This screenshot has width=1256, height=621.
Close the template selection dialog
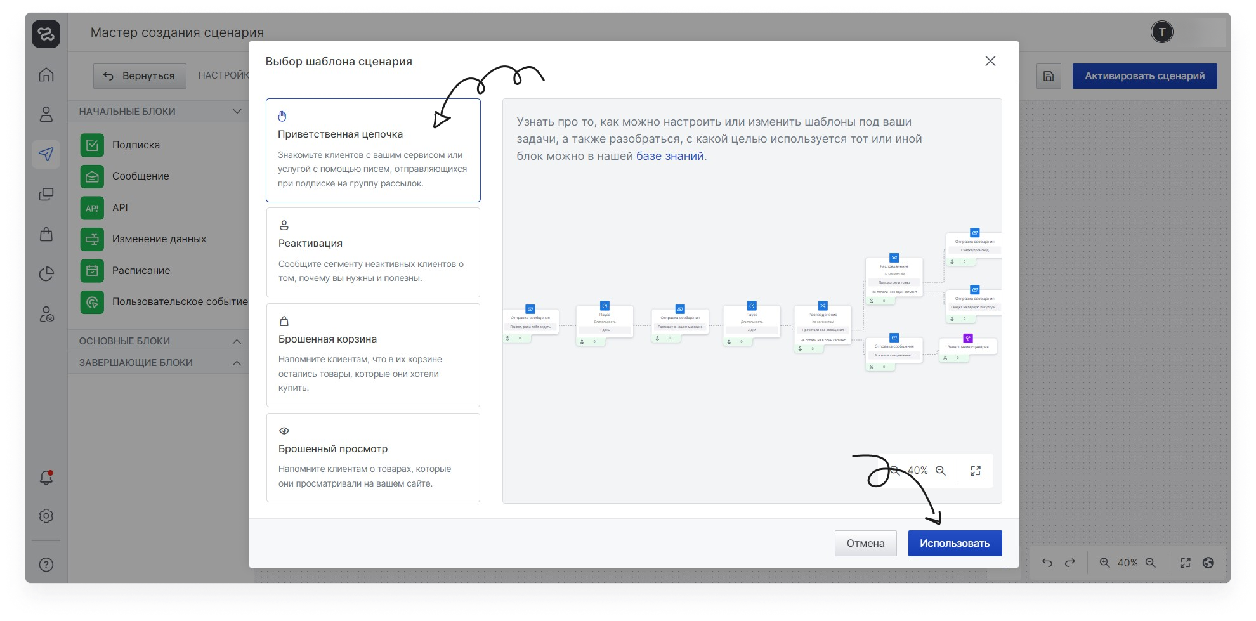990,61
